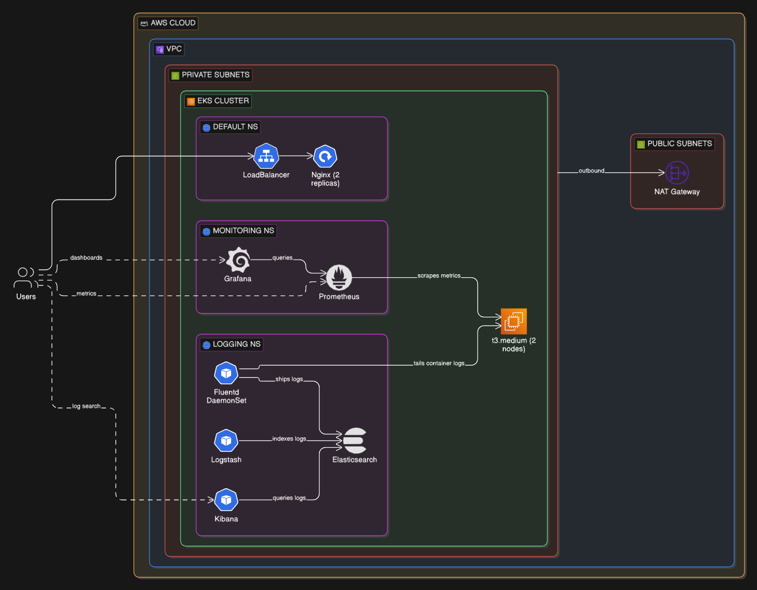Click the 'Nginx (2 replicas)' caption
Viewport: 757px width, 590px height.
tap(326, 179)
